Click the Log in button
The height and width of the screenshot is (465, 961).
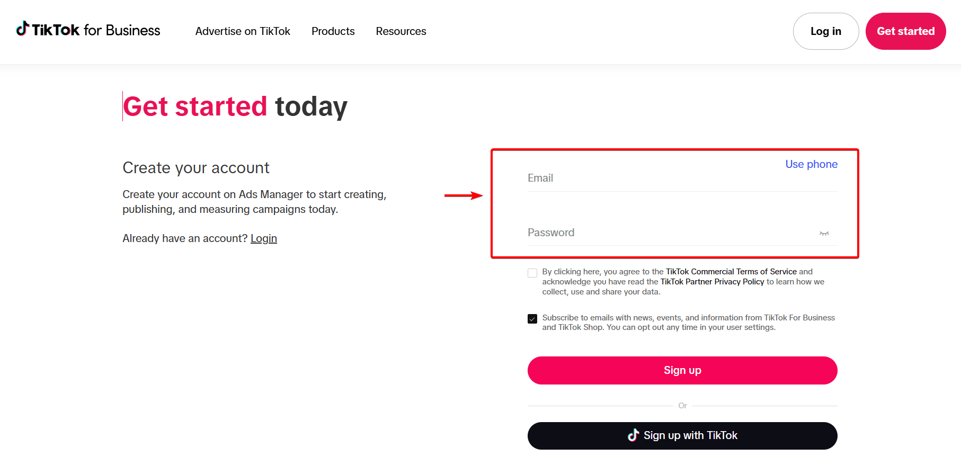(825, 31)
